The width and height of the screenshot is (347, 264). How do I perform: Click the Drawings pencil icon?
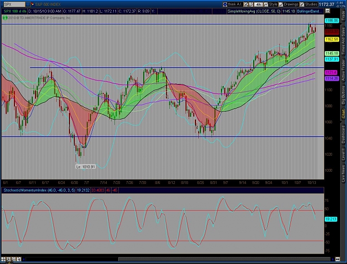[x=281, y=4]
